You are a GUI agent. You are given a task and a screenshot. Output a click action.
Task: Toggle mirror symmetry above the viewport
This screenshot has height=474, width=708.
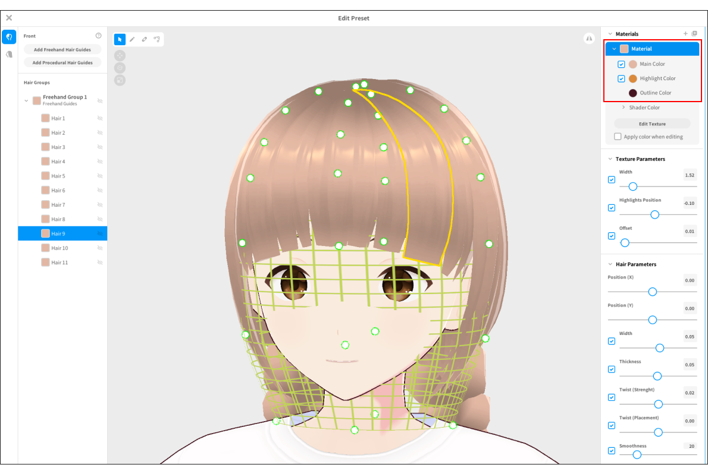588,38
